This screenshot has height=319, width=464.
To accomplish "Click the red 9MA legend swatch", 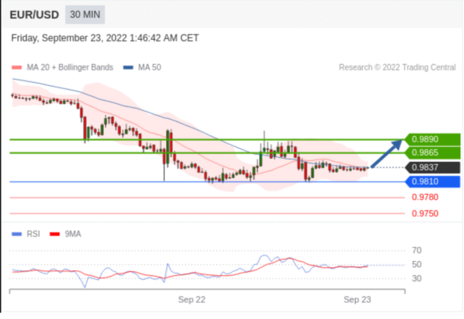I will coord(55,234).
